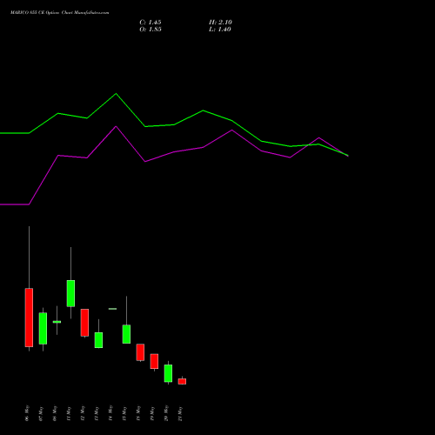
Task: Click the 20 May date label
Action: [x=166, y=413]
